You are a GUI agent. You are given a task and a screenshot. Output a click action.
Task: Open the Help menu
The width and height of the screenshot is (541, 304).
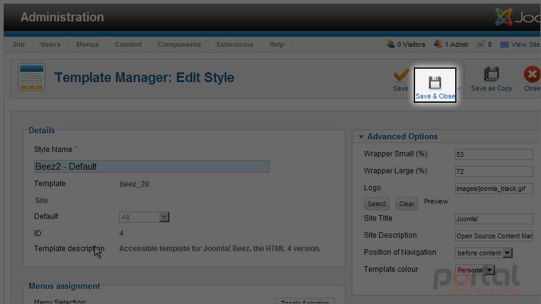(x=277, y=44)
